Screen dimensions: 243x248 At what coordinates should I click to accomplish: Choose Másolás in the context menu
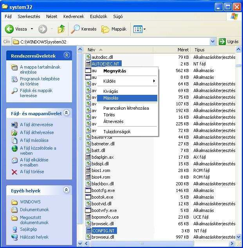[127, 98]
